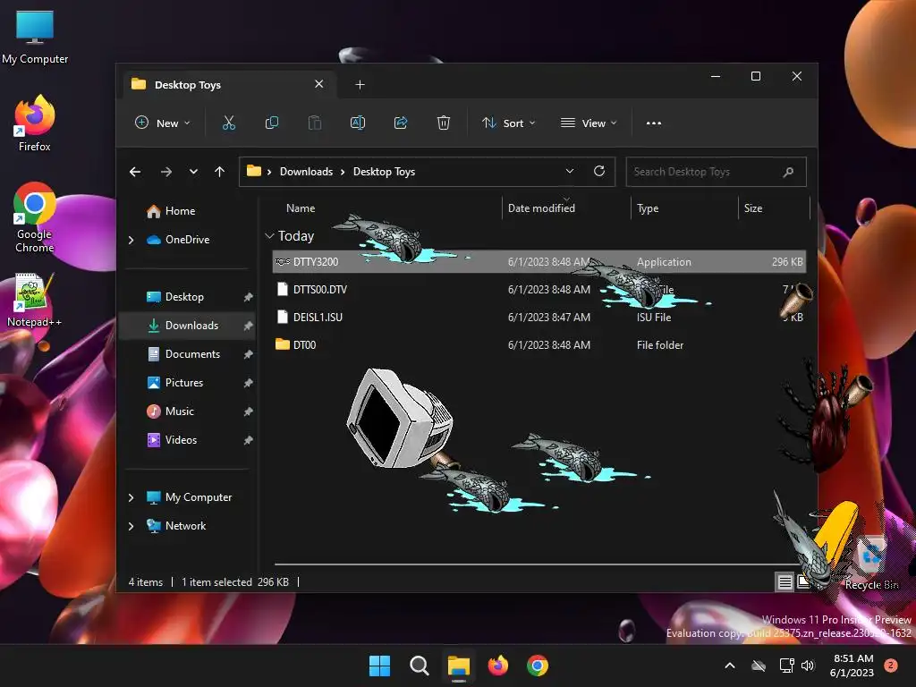Select Home in the navigation pane
The image size is (916, 687).
pyautogui.click(x=180, y=211)
